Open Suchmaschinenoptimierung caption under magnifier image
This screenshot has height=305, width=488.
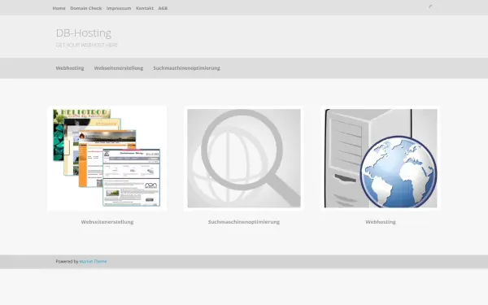pyautogui.click(x=244, y=222)
